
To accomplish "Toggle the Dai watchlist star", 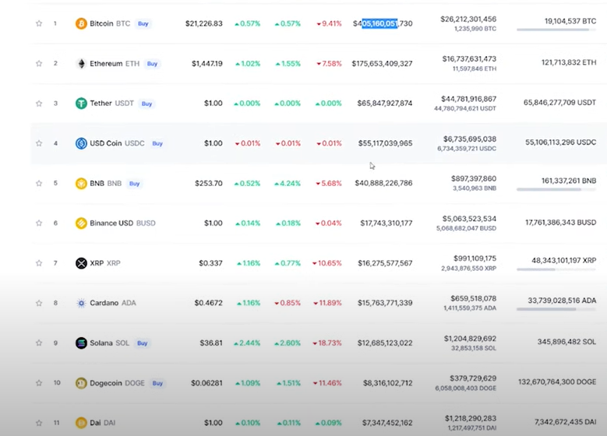I will (x=39, y=423).
